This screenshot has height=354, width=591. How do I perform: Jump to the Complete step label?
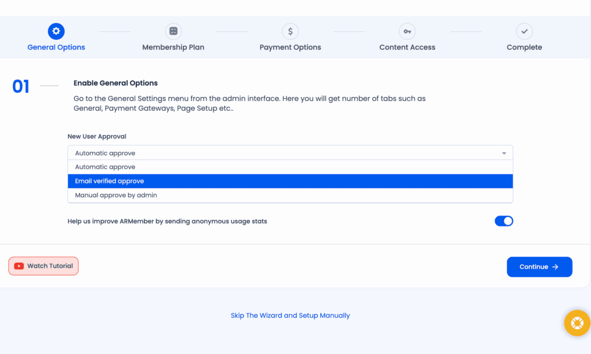pyautogui.click(x=524, y=47)
